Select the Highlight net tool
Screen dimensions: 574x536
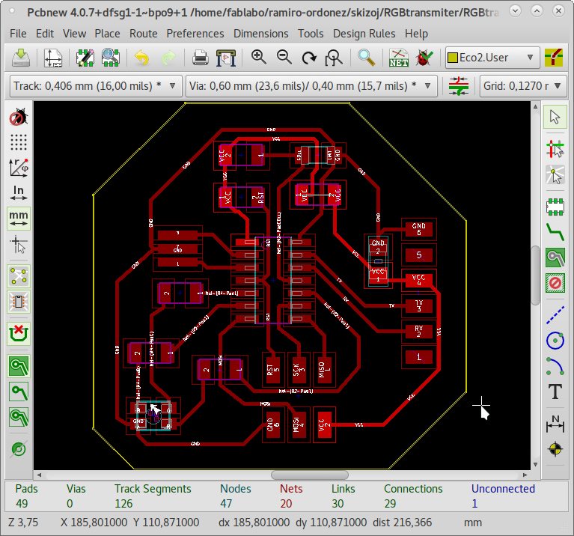[555, 149]
